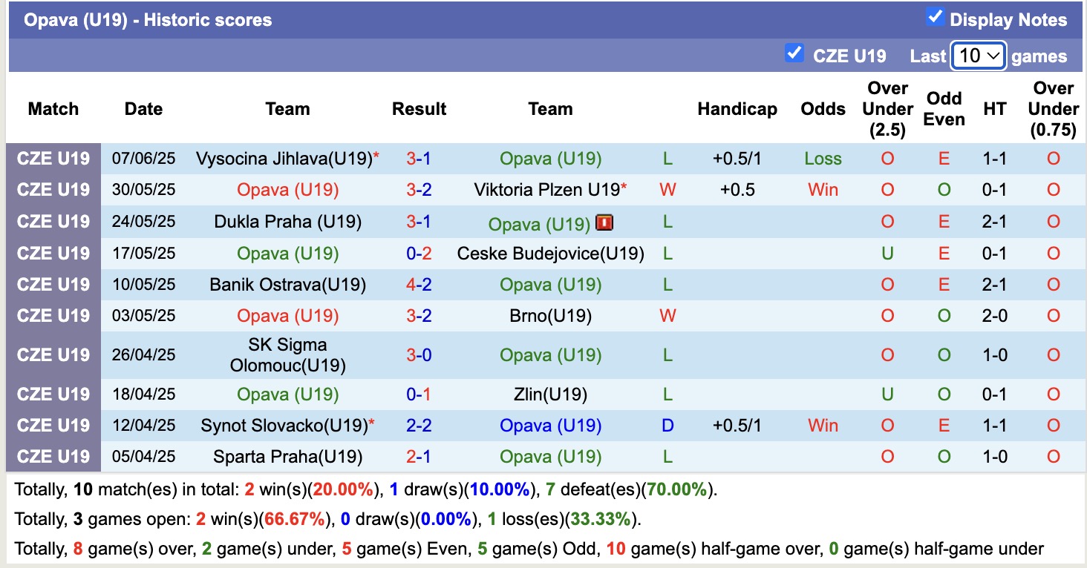The width and height of the screenshot is (1087, 568).
Task: Click the CZE U19 league badge on the 07/06/25 row
Action: click(x=53, y=158)
